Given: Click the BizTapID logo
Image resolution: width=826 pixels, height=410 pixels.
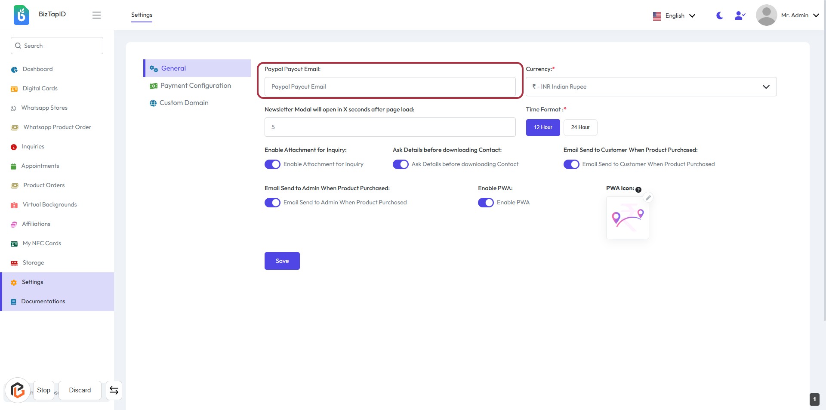Looking at the screenshot, I should pos(22,15).
